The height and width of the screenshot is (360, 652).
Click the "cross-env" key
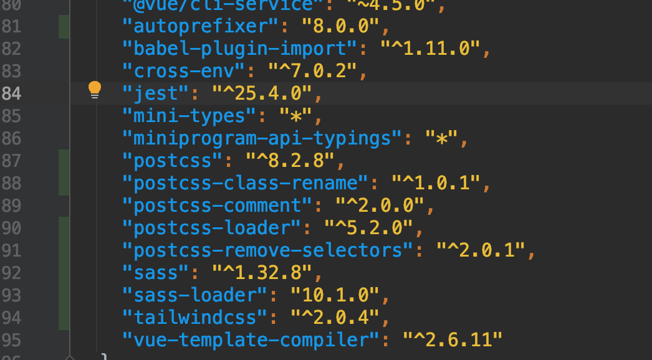(183, 71)
